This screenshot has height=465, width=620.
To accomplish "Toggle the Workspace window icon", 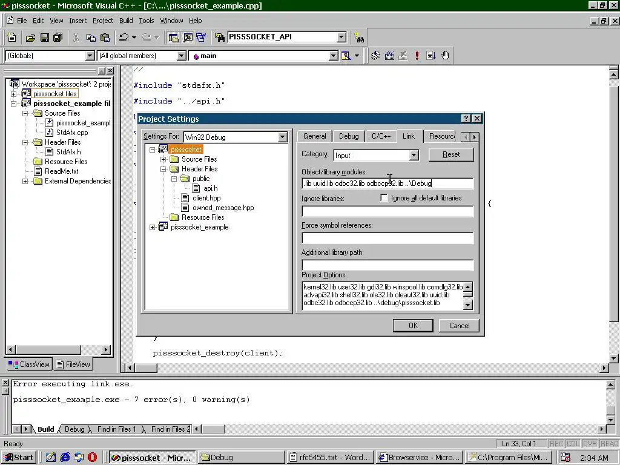I will (x=174, y=38).
